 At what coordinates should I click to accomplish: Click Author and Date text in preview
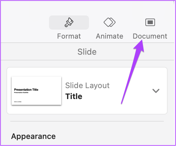click(18, 102)
